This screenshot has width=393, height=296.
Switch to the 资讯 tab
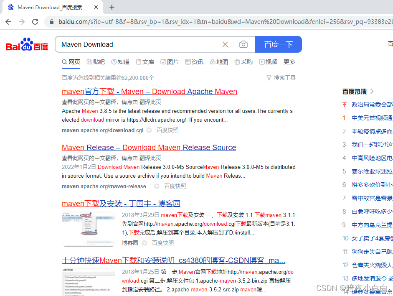[194, 62]
